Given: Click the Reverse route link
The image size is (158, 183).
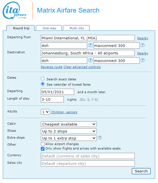Looking at the screenshot, I should click(51, 67).
